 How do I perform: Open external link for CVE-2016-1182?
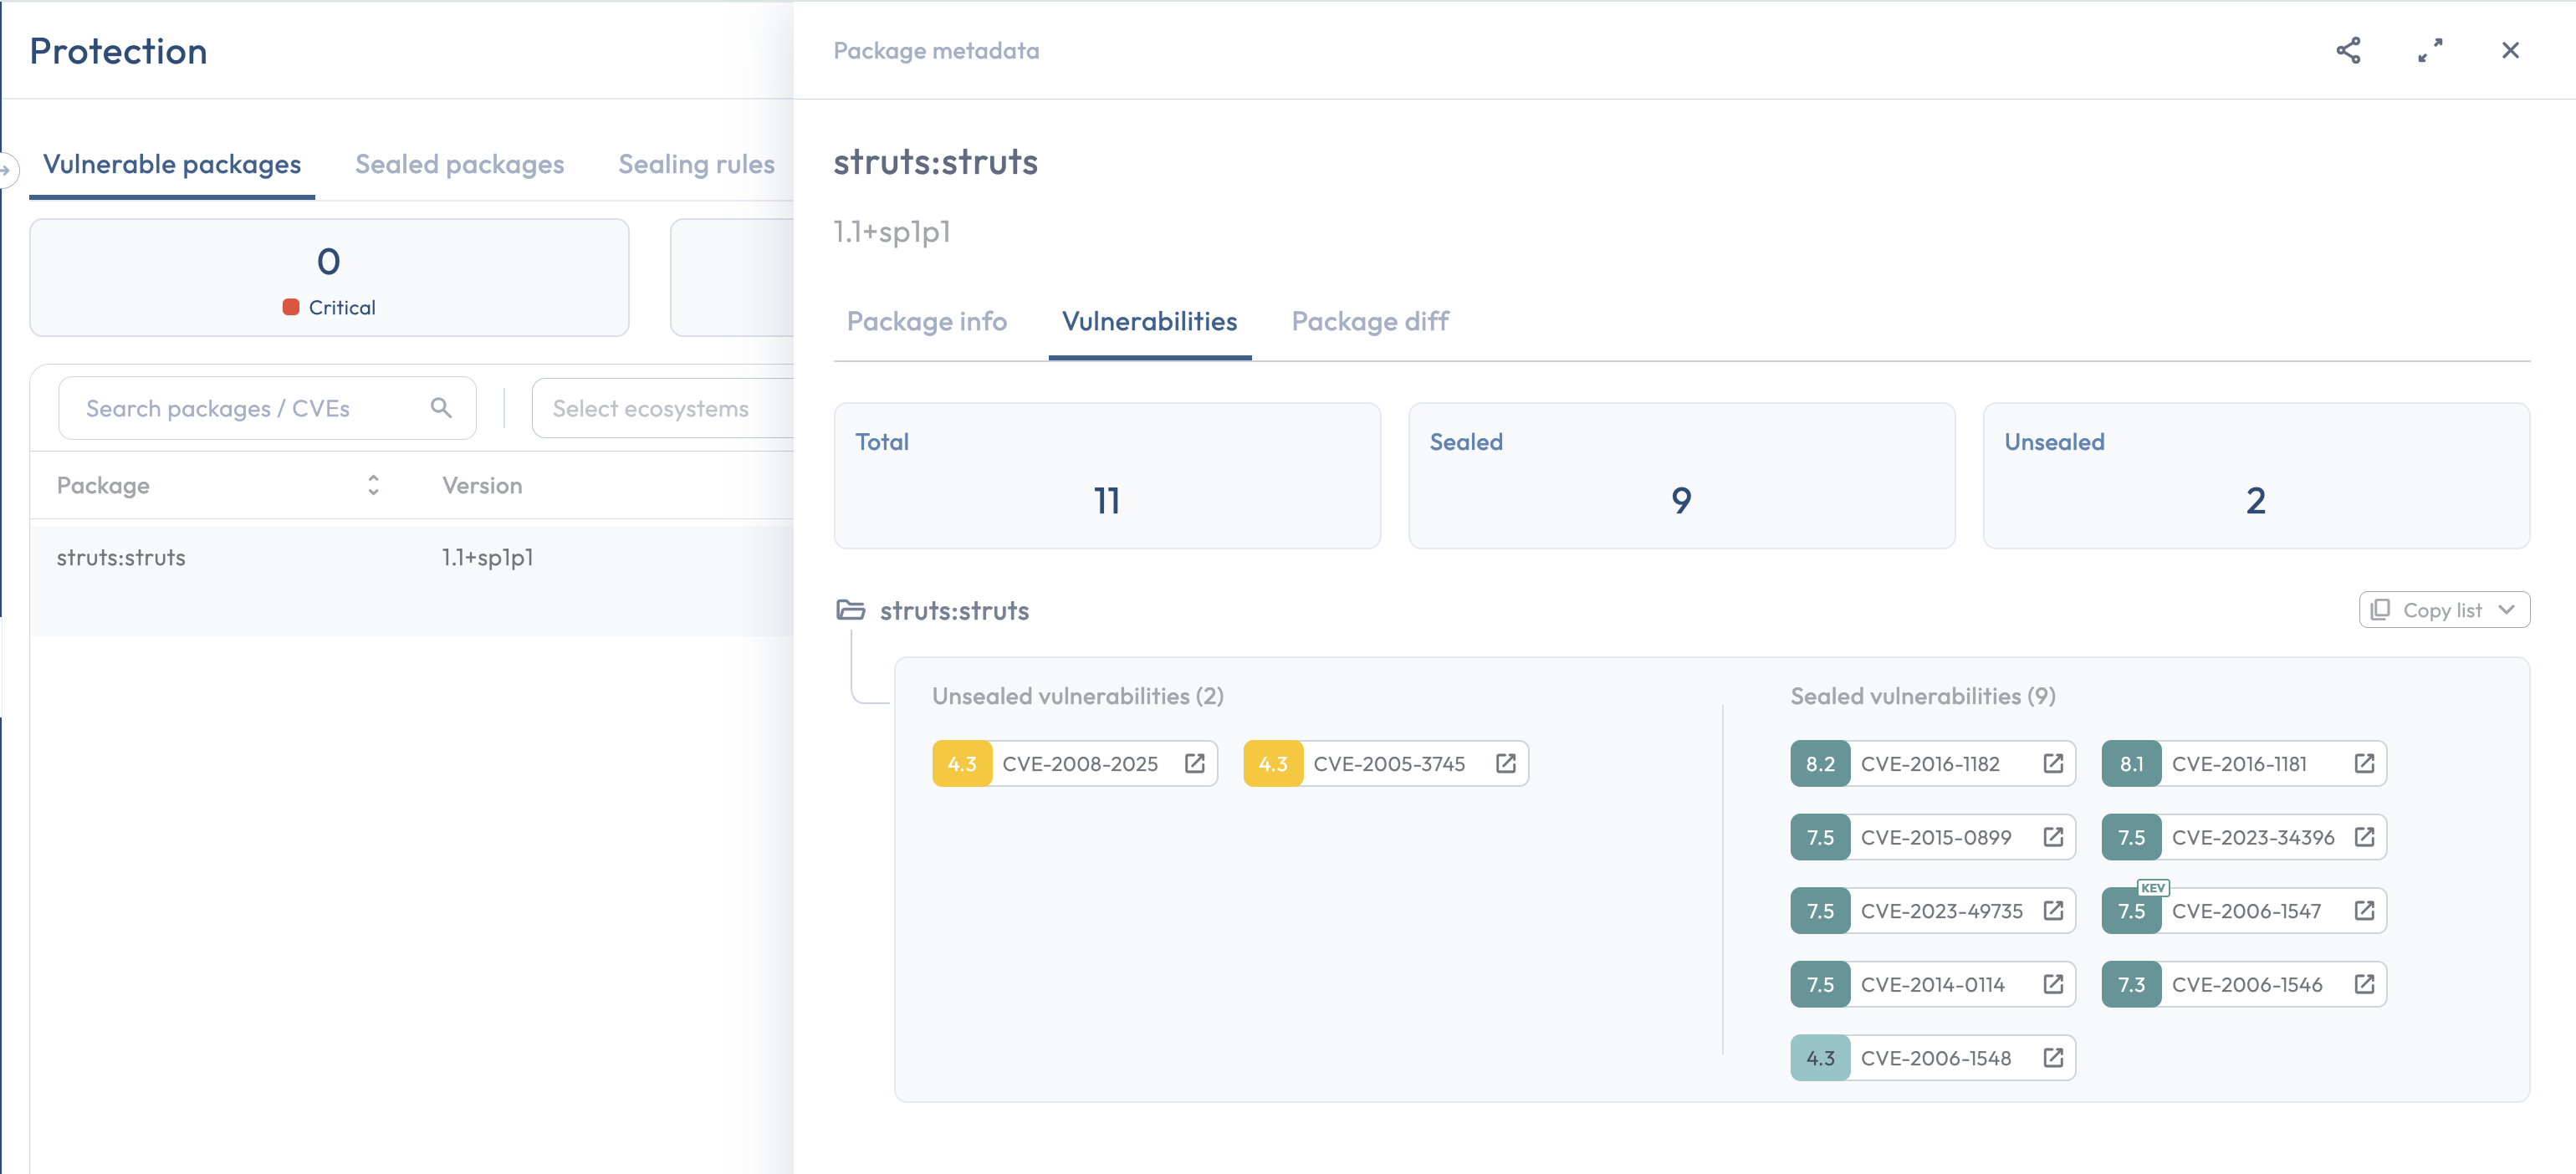(x=2053, y=764)
